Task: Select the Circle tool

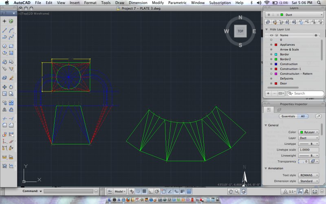Action: coord(4,46)
